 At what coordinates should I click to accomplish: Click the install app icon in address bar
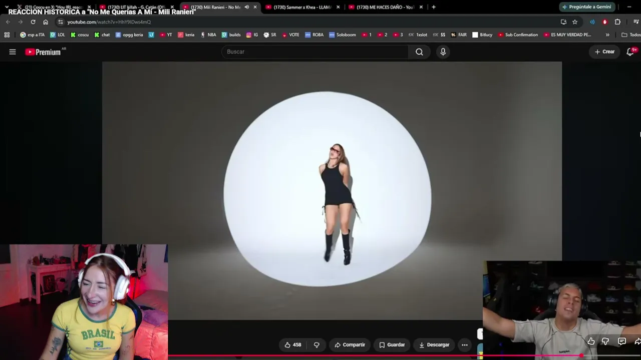(564, 21)
